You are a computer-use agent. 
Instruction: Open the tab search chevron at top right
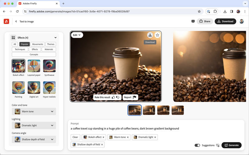(x=245, y=3)
